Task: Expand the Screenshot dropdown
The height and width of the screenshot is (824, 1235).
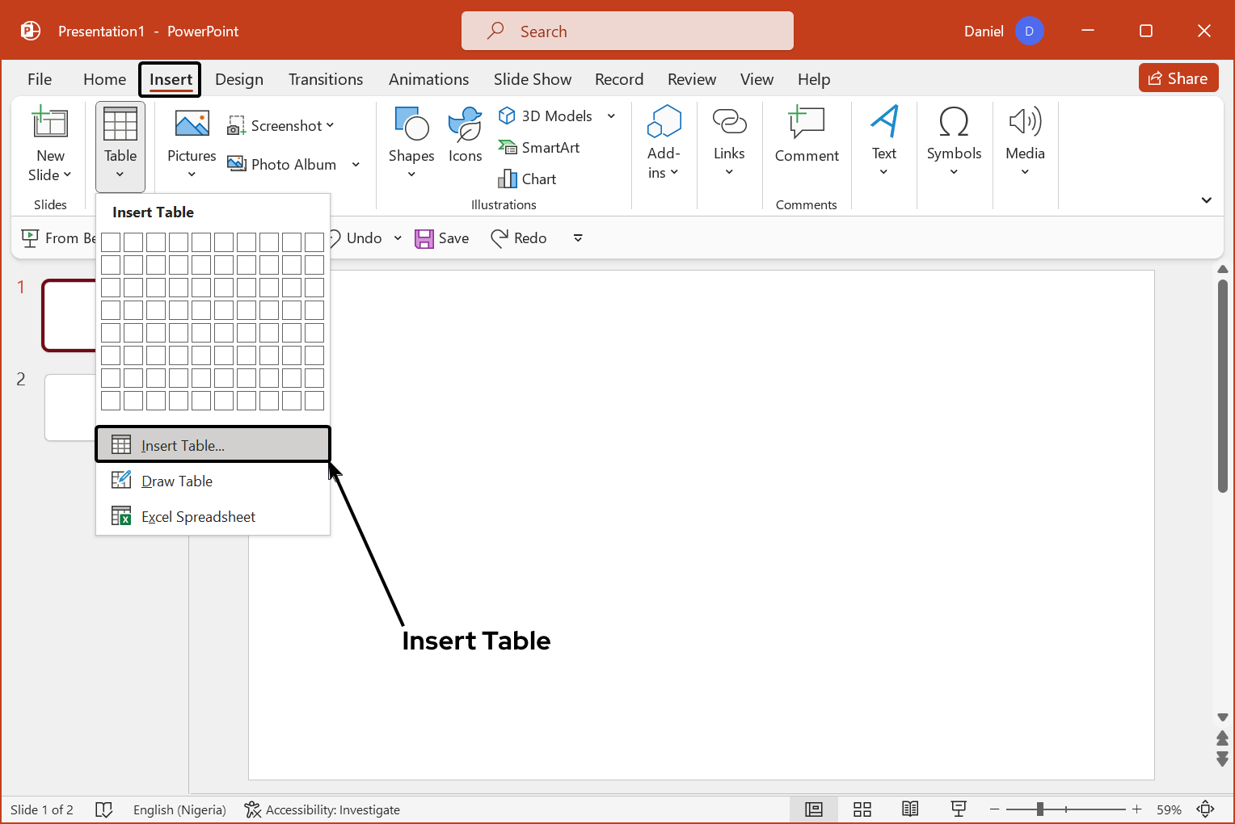Action: (330, 125)
